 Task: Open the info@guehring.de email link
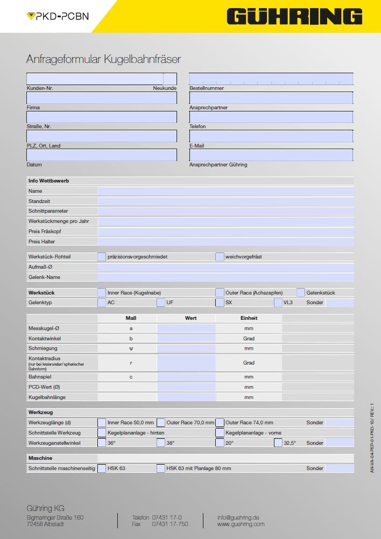(x=238, y=517)
